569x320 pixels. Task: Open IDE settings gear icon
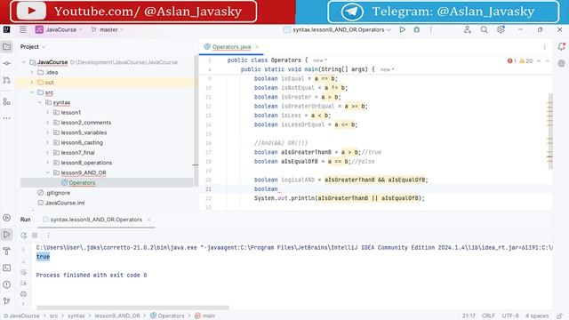(x=501, y=29)
